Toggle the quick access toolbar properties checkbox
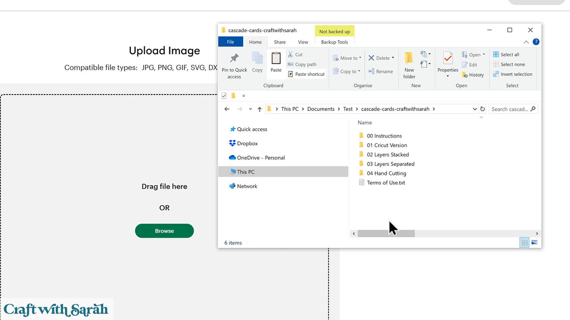 pos(224,96)
